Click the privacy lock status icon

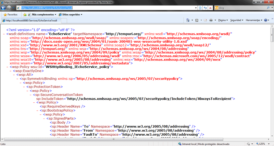(249, 144)
